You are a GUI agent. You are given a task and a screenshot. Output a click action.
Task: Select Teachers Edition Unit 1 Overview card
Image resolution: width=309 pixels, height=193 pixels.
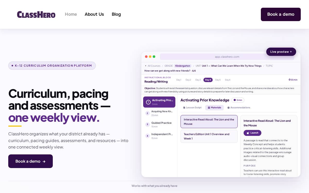point(209,136)
